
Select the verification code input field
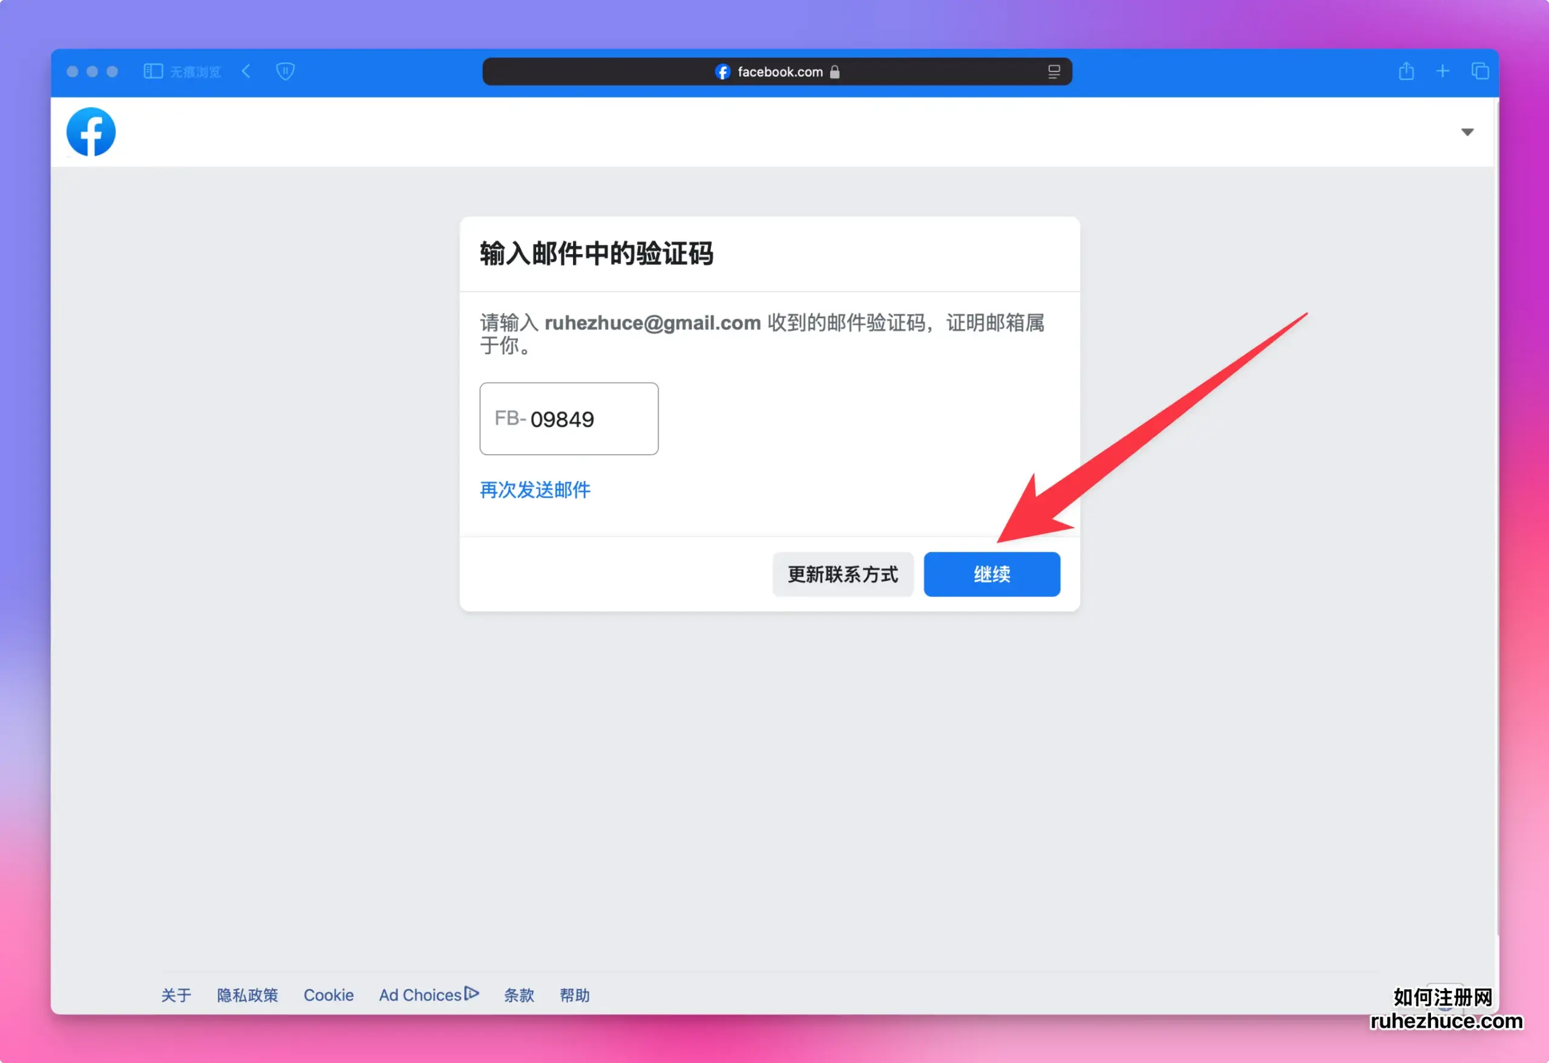tap(569, 418)
